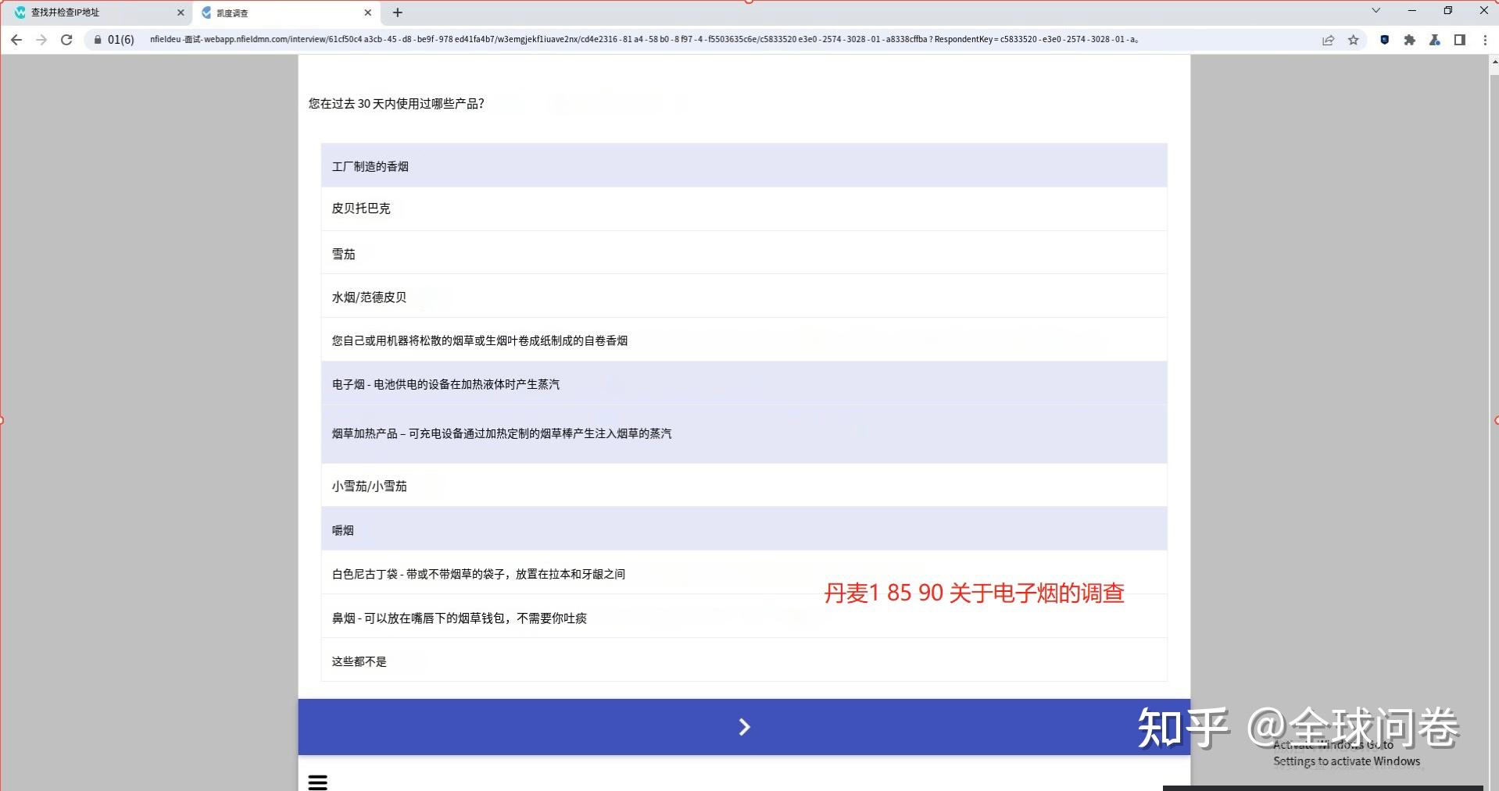Click the lock icon in address bar
Screen dimensions: 1499x791
98,40
